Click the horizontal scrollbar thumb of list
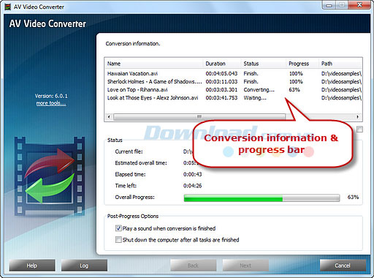Viewport: 374px width, 278px height. [x=199, y=117]
